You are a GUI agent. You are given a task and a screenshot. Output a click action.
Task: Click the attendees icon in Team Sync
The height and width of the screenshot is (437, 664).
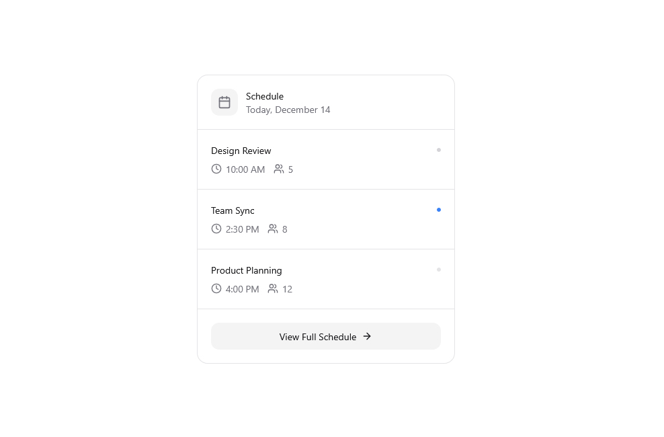273,229
